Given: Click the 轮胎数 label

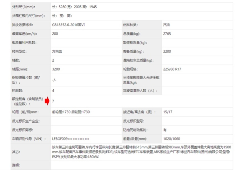Looking at the screenshot, I should tap(18, 91).
